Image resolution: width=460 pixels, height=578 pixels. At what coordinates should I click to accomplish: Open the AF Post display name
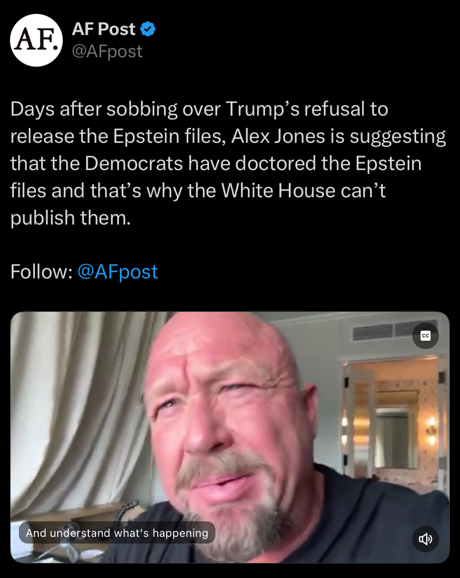point(103,29)
